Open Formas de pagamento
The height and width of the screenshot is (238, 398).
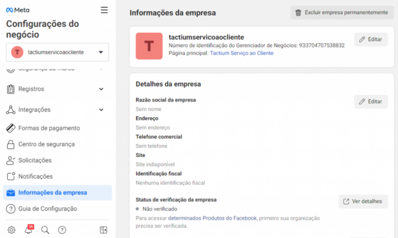(49, 128)
